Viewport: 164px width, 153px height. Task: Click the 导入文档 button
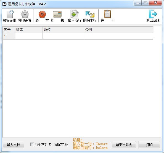pos(14,144)
